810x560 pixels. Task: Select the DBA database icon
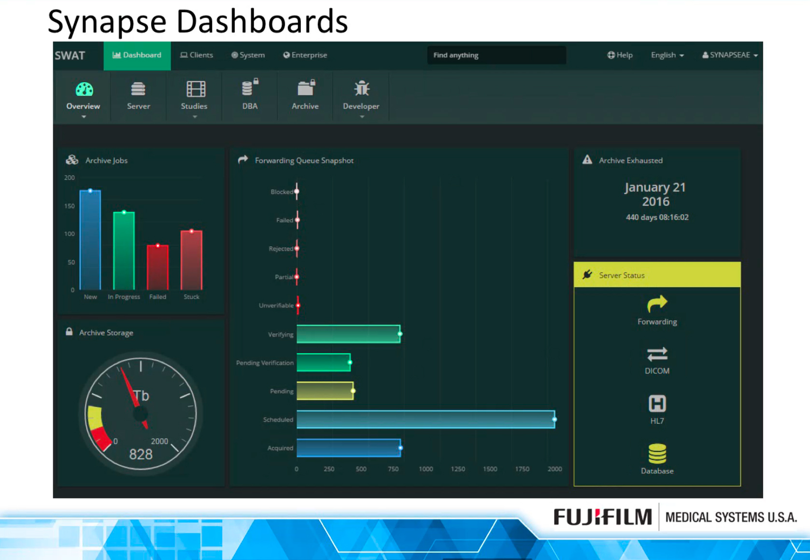(x=249, y=88)
